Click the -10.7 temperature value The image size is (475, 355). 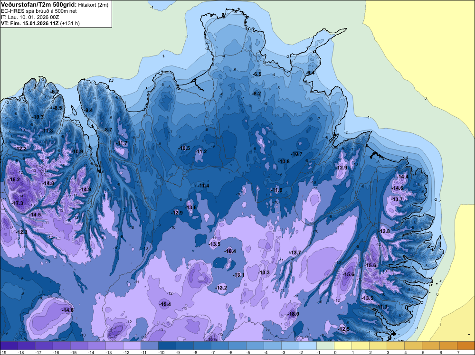coord(296,154)
